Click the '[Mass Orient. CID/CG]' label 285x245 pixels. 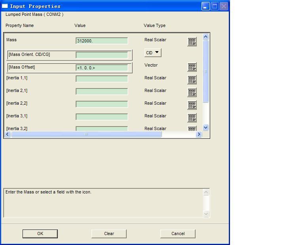coord(29,54)
